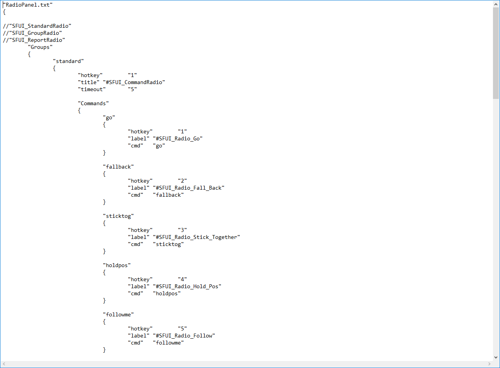Click the "#SFUI_Radio_Go" label value
The image size is (500, 368).
tap(178, 138)
